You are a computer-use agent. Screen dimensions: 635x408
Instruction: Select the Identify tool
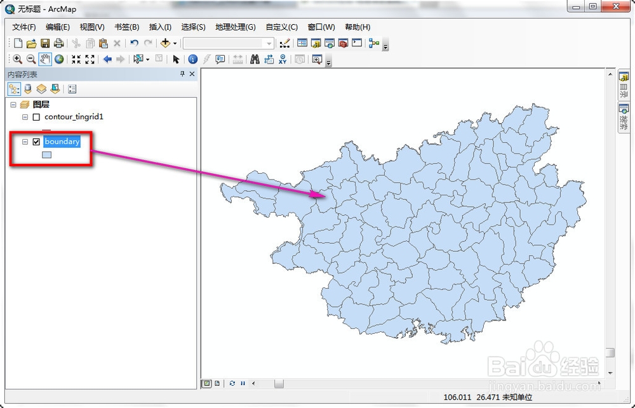[192, 59]
